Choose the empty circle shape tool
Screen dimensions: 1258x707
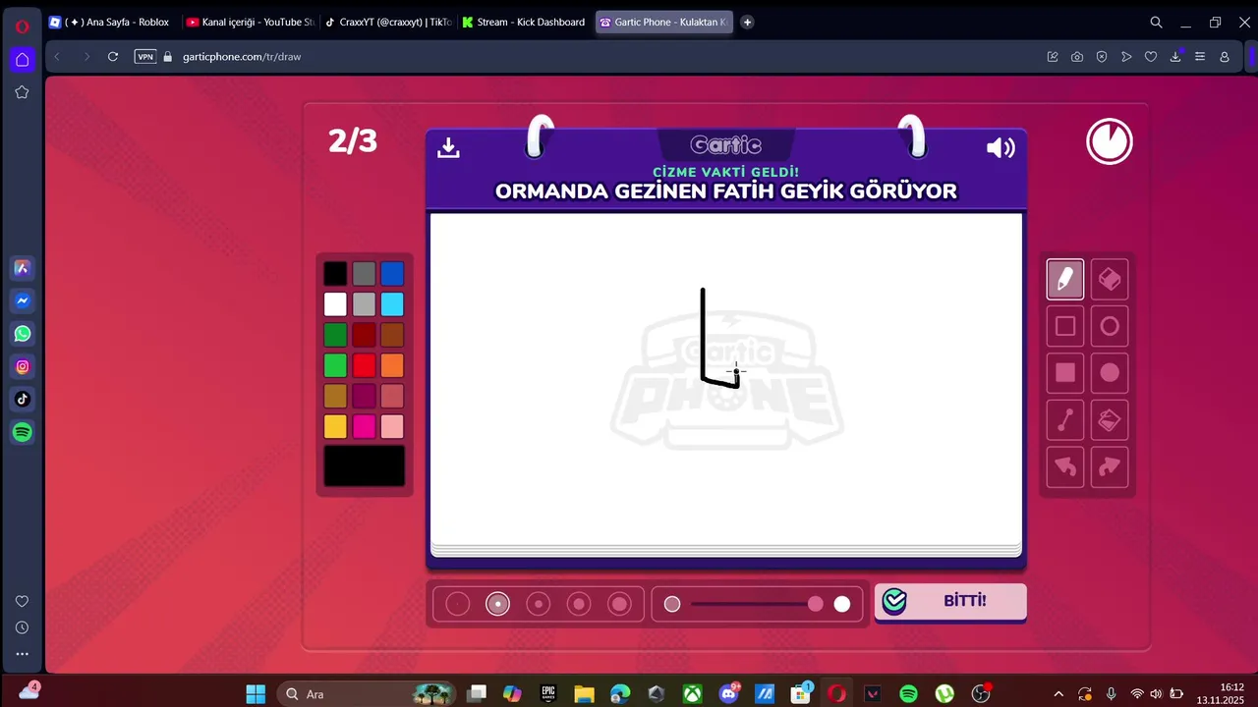tap(1110, 326)
